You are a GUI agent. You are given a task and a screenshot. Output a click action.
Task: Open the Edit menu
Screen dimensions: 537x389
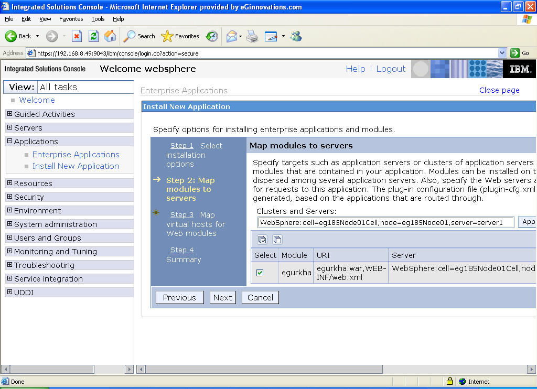[26, 19]
